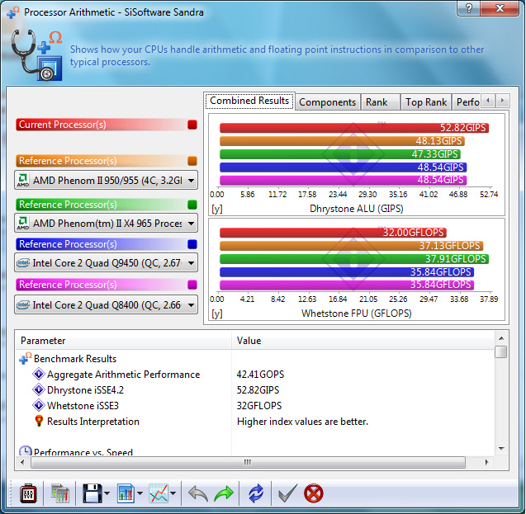This screenshot has height=514, width=526.
Task: Refresh the benchmark with blue arrows
Action: 256,493
